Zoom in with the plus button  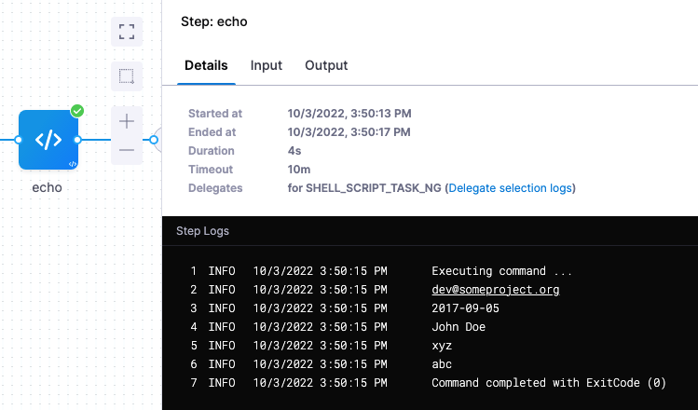coord(127,121)
